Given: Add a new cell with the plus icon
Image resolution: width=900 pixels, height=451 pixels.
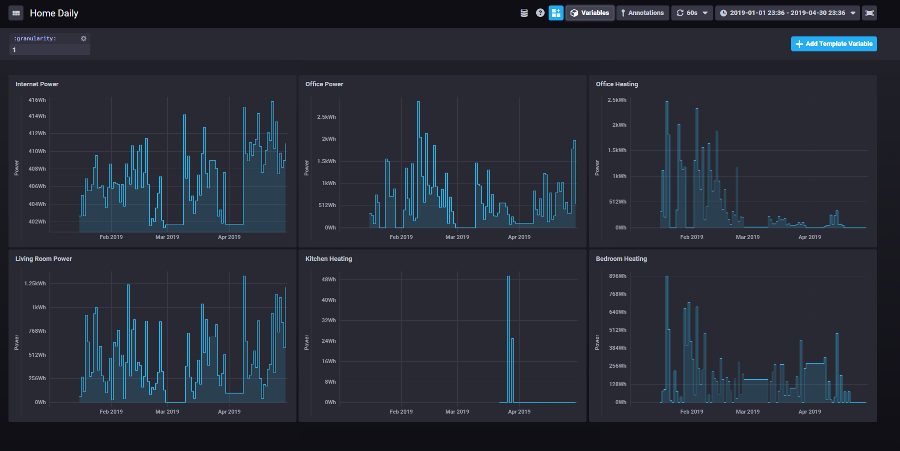Looking at the screenshot, I should click(556, 13).
